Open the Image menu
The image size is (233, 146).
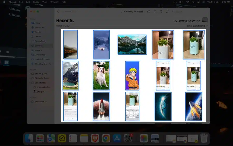36,2
